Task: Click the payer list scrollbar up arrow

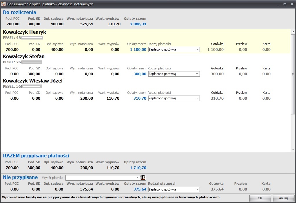Action: [x=293, y=32]
